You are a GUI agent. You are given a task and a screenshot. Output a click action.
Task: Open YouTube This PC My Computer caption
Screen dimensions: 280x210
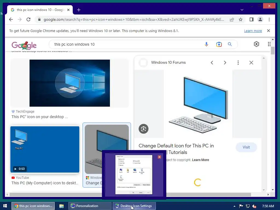tap(45, 183)
